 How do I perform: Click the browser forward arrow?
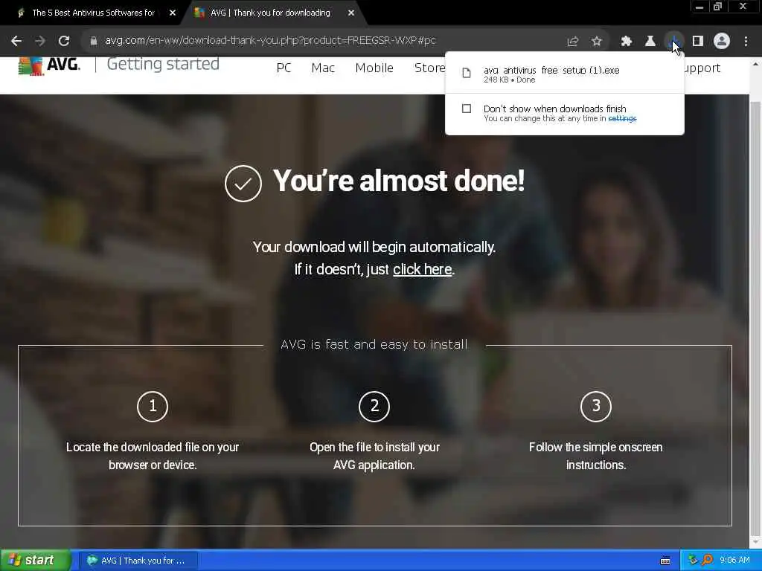[x=40, y=41]
